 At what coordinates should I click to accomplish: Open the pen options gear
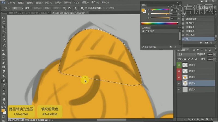pos(82,8)
